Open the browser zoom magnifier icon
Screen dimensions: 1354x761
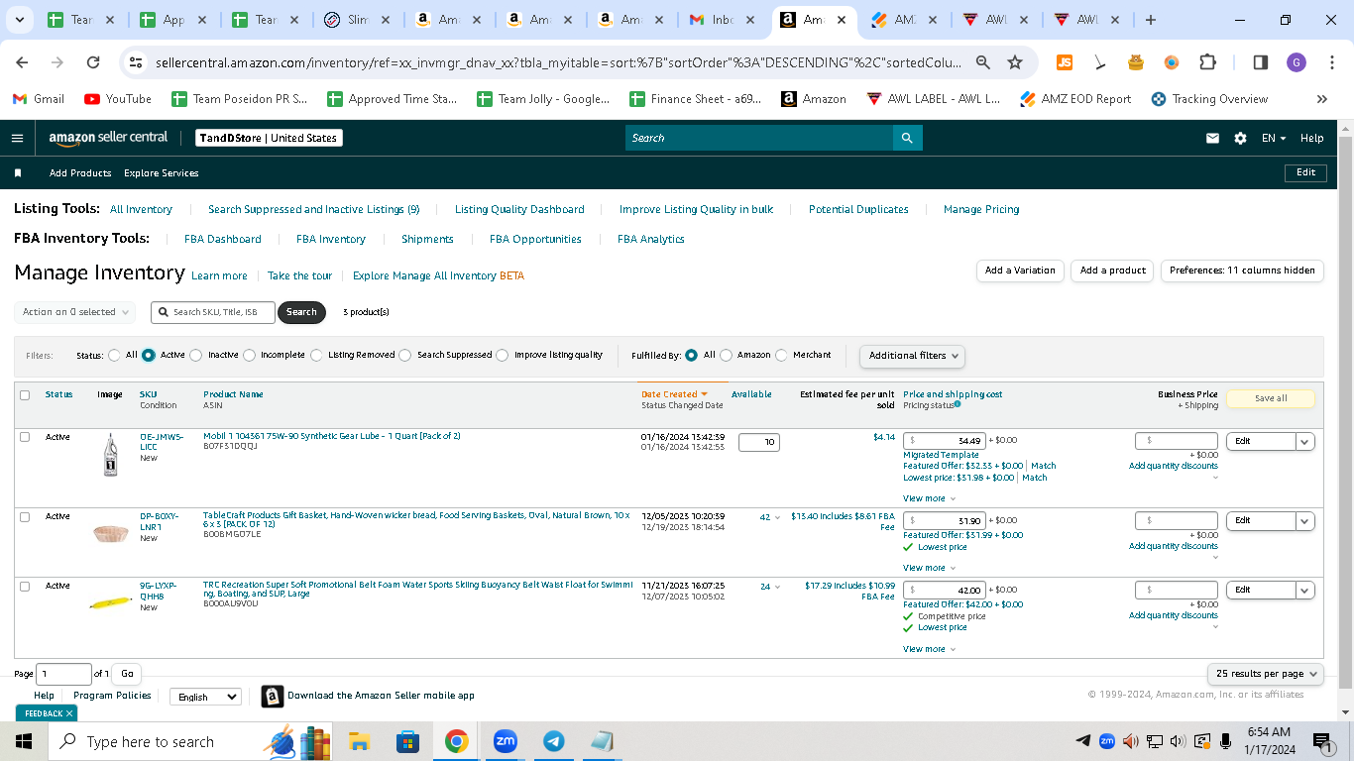(983, 62)
